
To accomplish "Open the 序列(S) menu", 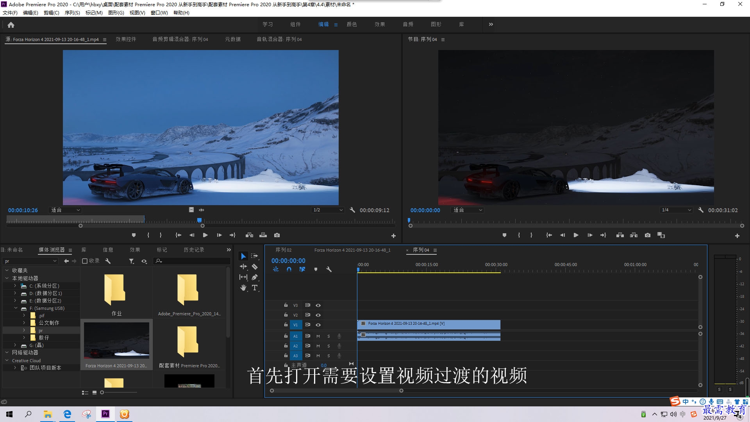I will tap(72, 13).
